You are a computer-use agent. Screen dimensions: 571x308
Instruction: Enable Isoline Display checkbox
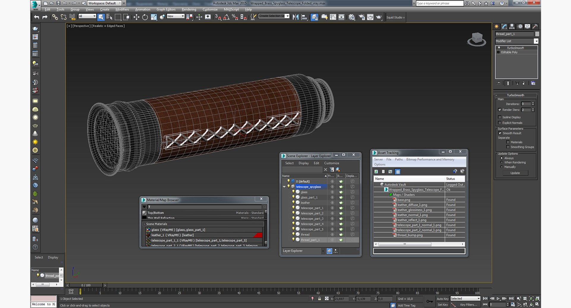[500, 117]
